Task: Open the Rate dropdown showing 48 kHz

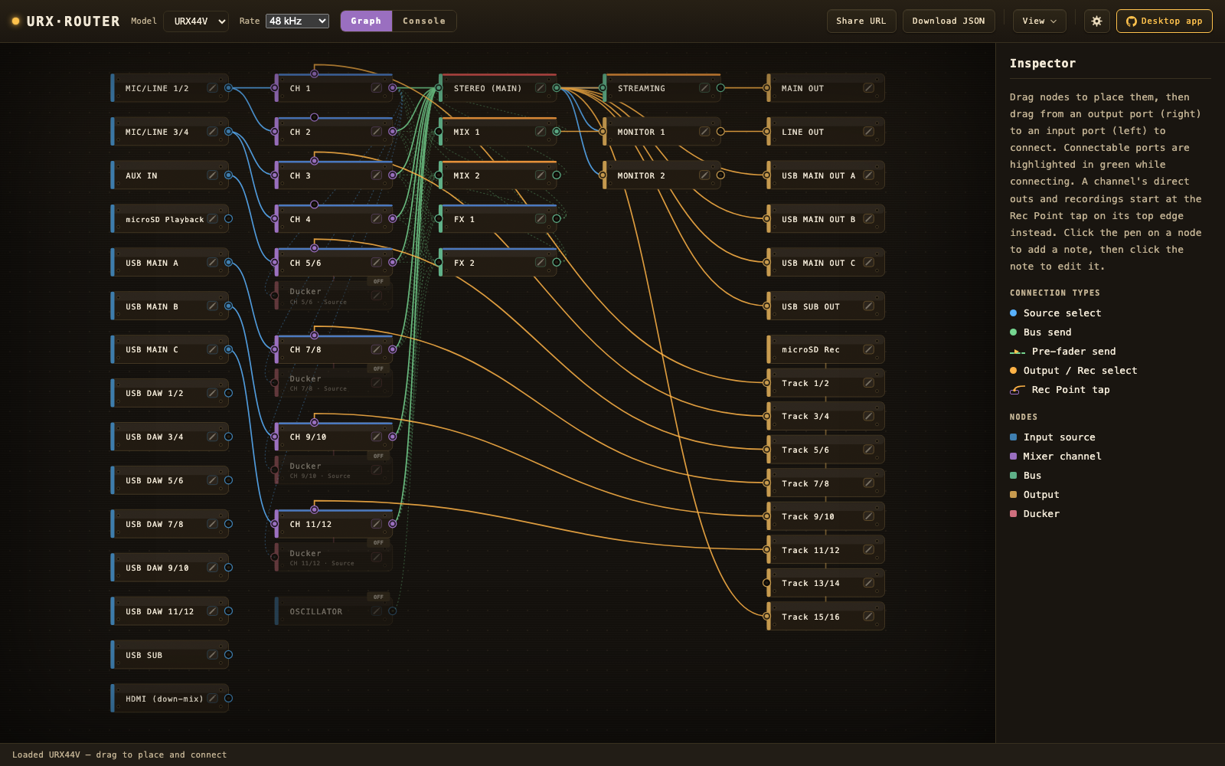Action: [x=297, y=21]
